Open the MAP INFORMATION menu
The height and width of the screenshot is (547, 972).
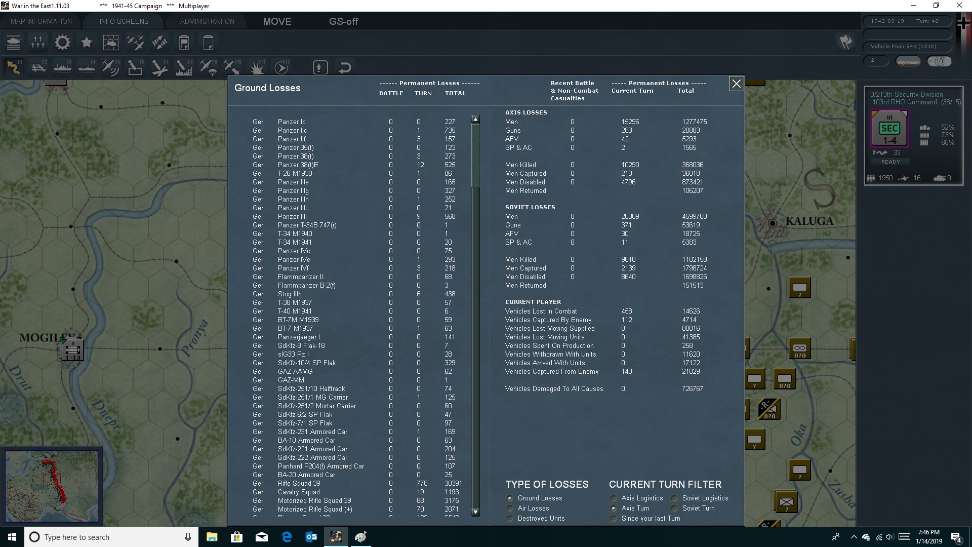tap(40, 21)
